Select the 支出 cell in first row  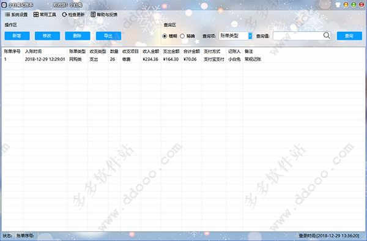pos(94,59)
